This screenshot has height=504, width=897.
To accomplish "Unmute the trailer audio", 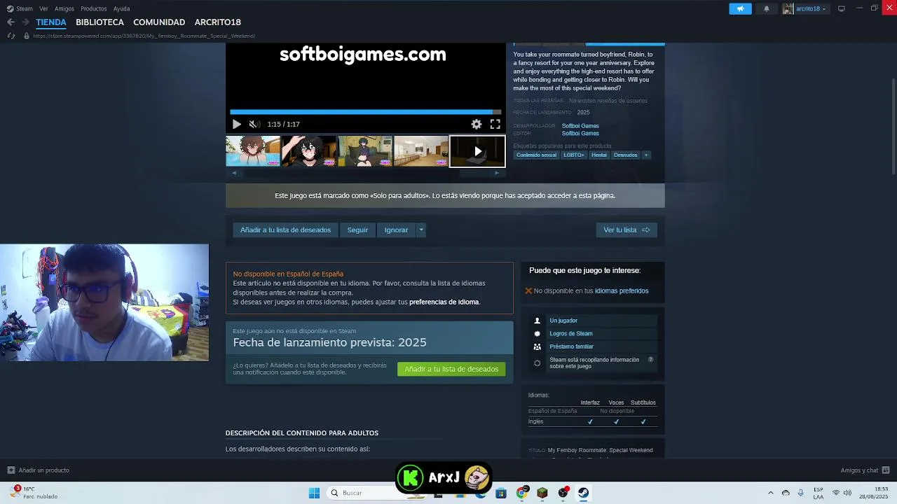I will (x=254, y=124).
